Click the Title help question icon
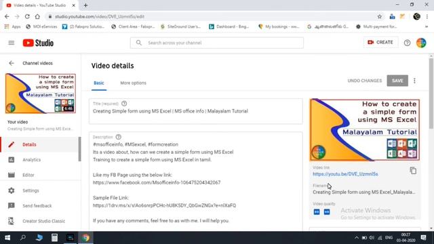This screenshot has width=434, height=244. click(x=124, y=104)
